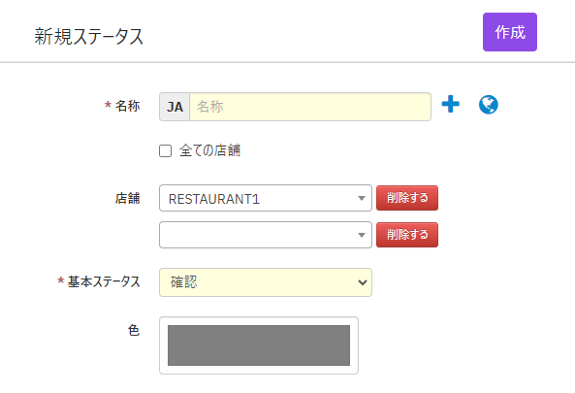Click 削除する beside the empty store row

point(407,235)
